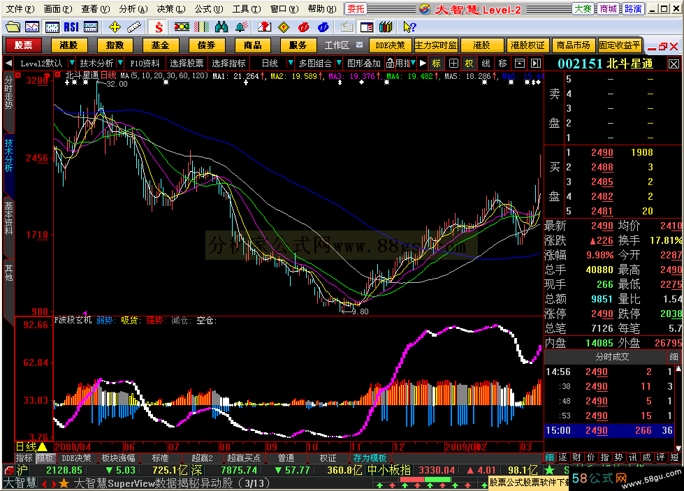Expand the Level2默认 dropdown arrow
This screenshot has height=491, width=684.
[x=72, y=64]
